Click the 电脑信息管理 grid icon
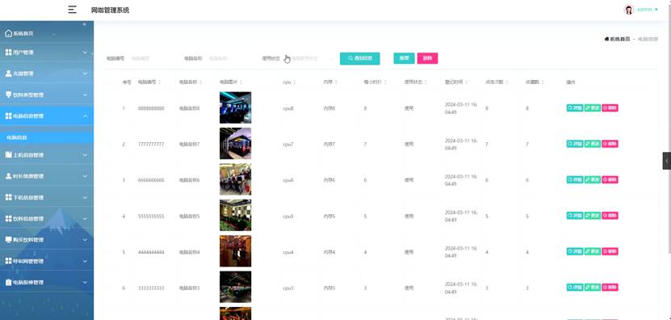This screenshot has width=671, height=320. click(8, 116)
